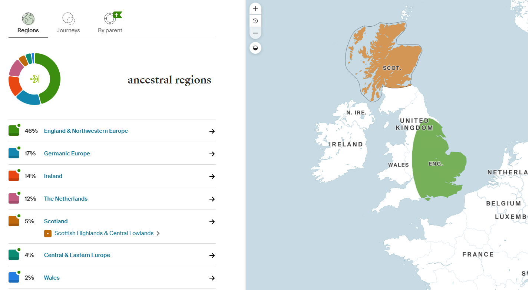This screenshot has height=290, width=529.
Task: Click arrow for Central & Eastern Europe row
Action: 212,256
